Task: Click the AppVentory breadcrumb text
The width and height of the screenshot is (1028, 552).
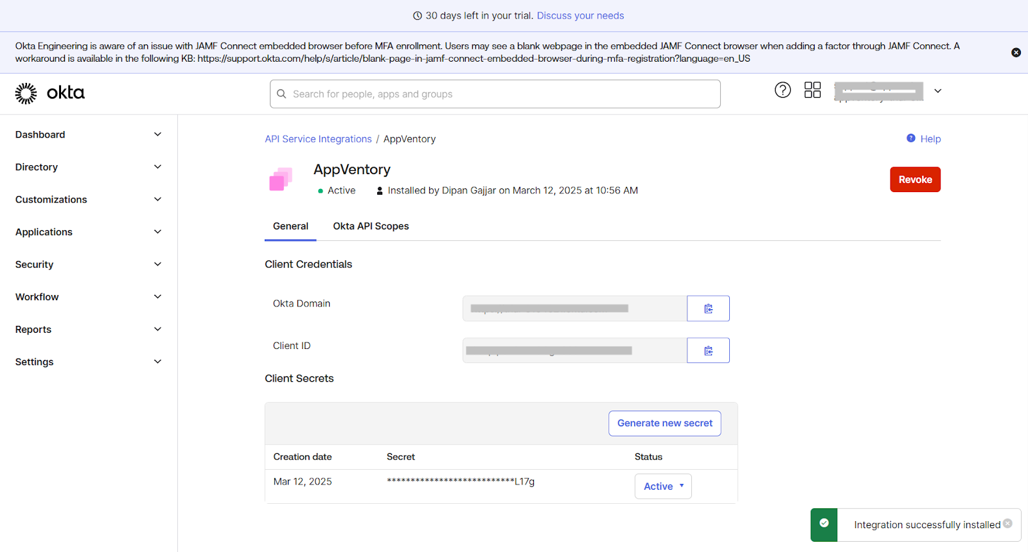Action: tap(409, 139)
